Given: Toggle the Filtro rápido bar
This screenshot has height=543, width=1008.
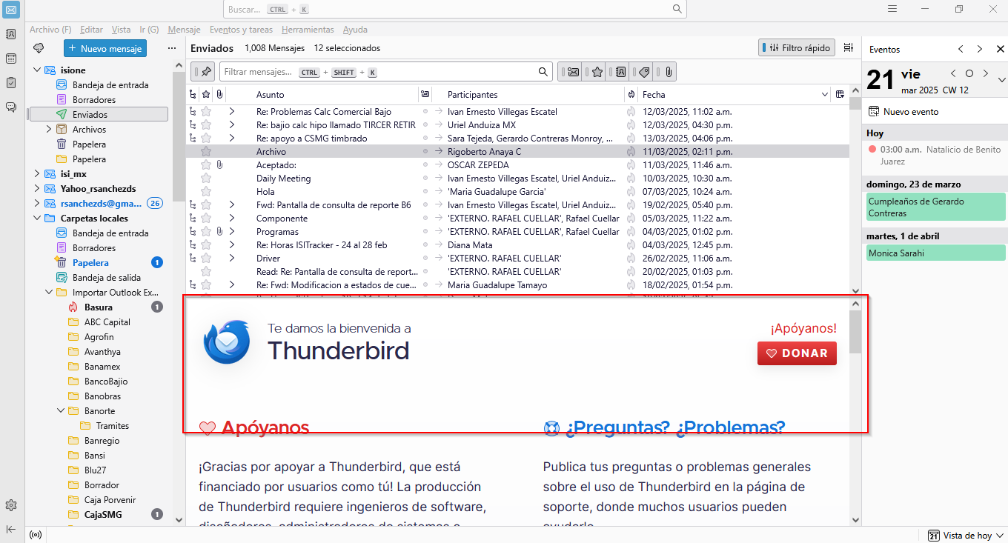Looking at the screenshot, I should 797,48.
